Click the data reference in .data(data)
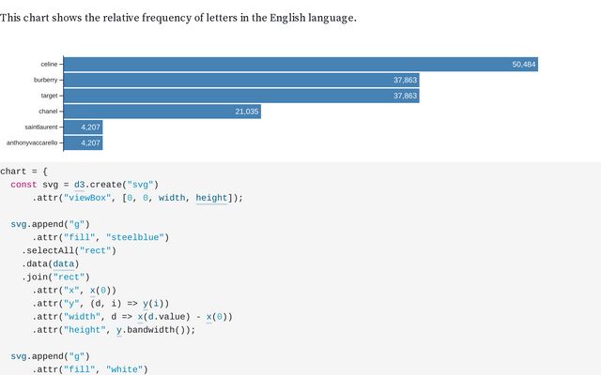The height and width of the screenshot is (375, 601). pos(63,264)
